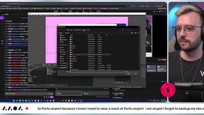Open emote picker in Twitch chat input
Viewport: 204px width, 115px height.
(x=52, y=94)
